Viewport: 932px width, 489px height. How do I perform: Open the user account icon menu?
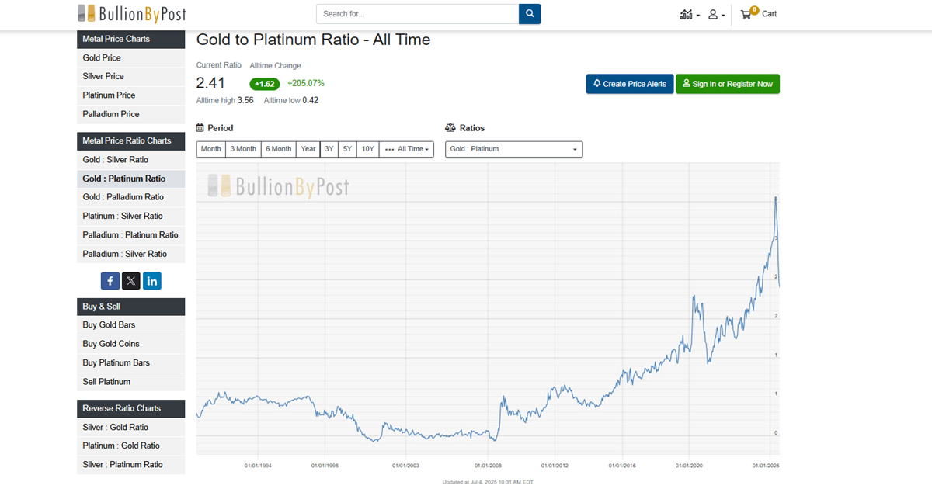(x=716, y=14)
